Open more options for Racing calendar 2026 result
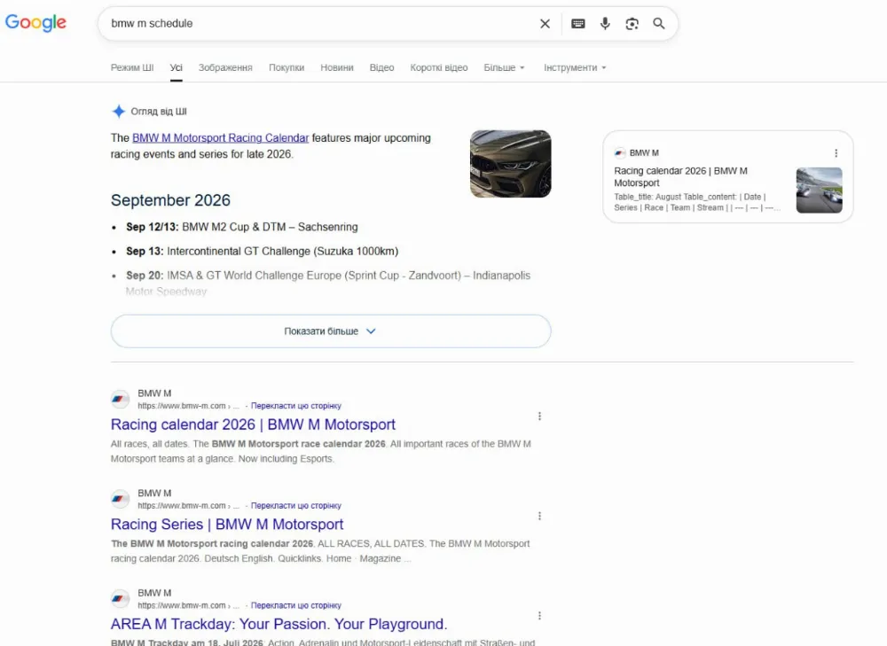The width and height of the screenshot is (887, 646). tap(539, 416)
